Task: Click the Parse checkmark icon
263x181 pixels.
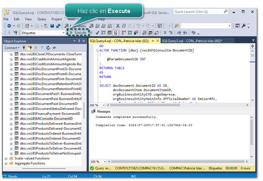Action: pos(97,33)
